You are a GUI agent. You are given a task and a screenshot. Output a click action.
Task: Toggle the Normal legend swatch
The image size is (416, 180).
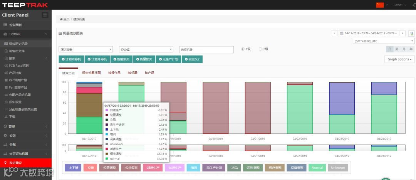click(x=317, y=168)
